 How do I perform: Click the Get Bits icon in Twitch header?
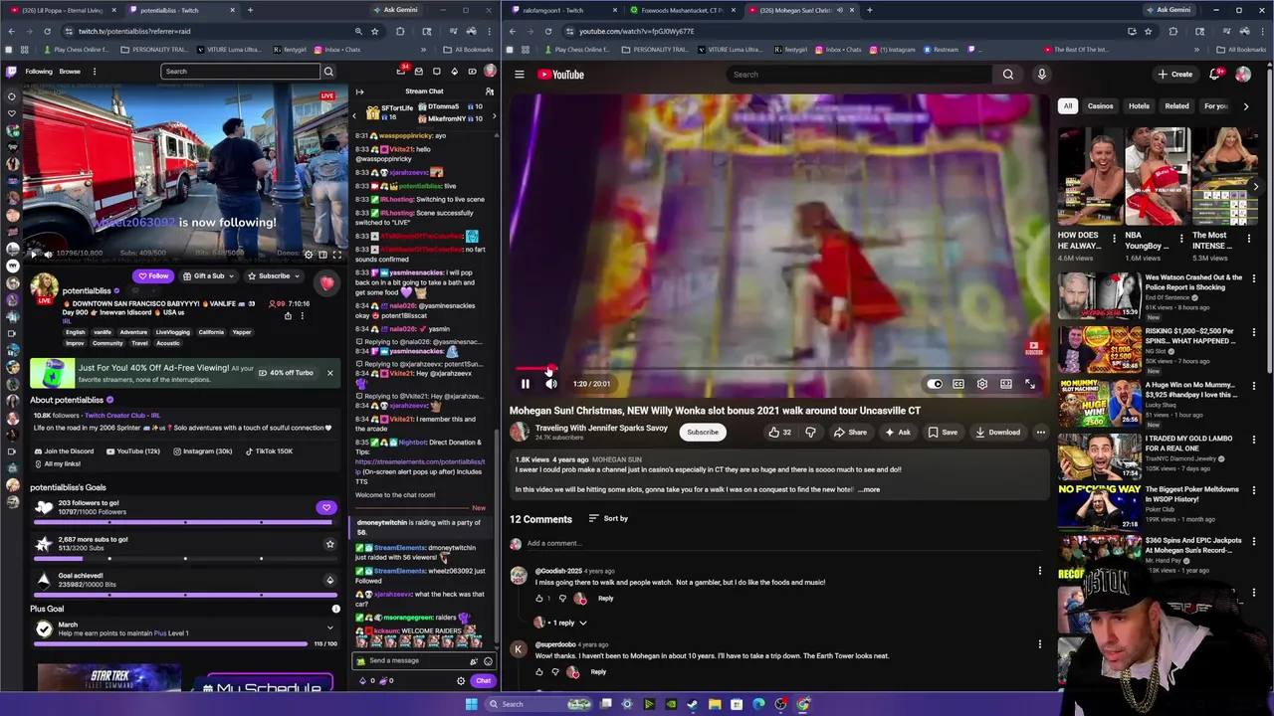tap(455, 72)
